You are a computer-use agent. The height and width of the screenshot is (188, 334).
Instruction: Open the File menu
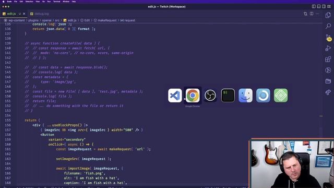point(16,2)
